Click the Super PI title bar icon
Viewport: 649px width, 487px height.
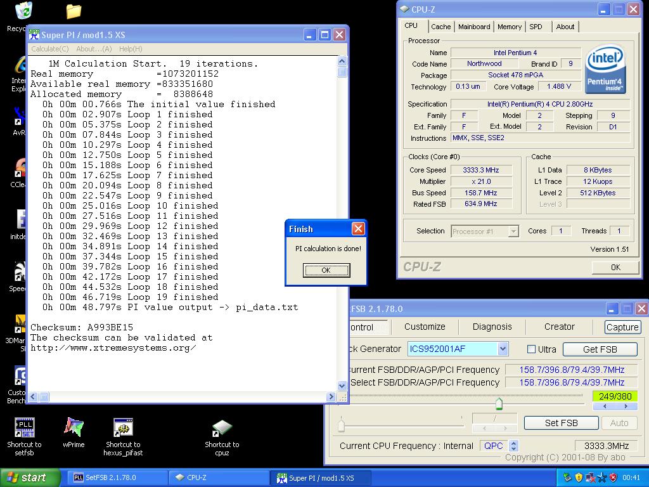[34, 35]
